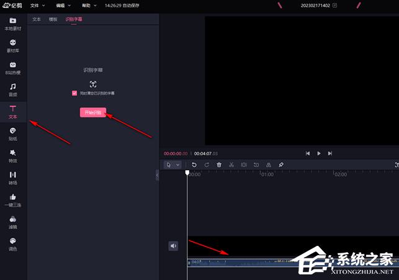The height and width of the screenshot is (280, 399).
Task: Open the 转场 transitions panel
Action: point(13,178)
